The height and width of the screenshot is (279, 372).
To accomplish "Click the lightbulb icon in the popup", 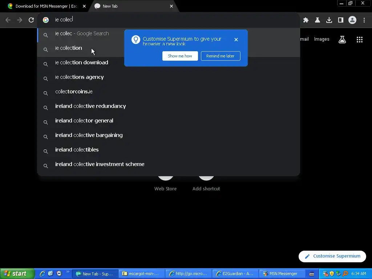I will tap(136, 40).
